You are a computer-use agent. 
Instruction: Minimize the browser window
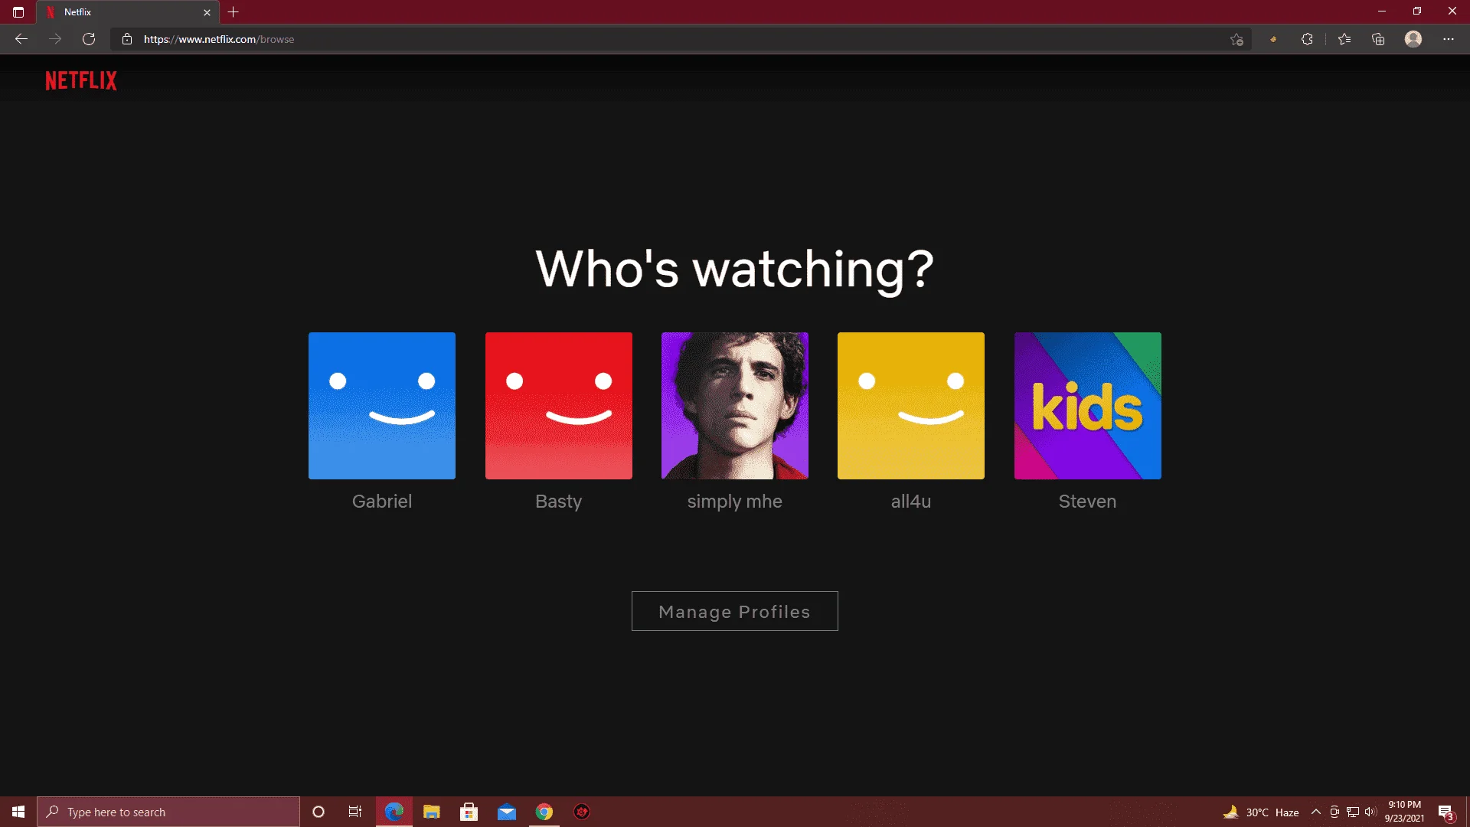1382,11
